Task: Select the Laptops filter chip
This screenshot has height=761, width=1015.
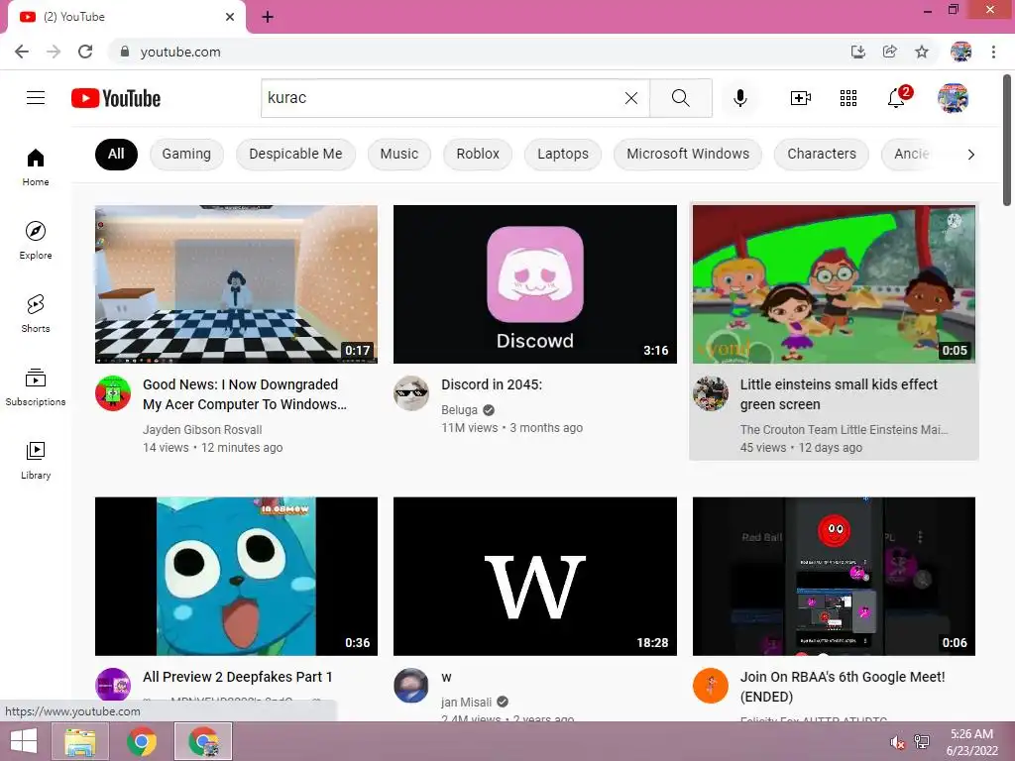Action: pos(563,154)
